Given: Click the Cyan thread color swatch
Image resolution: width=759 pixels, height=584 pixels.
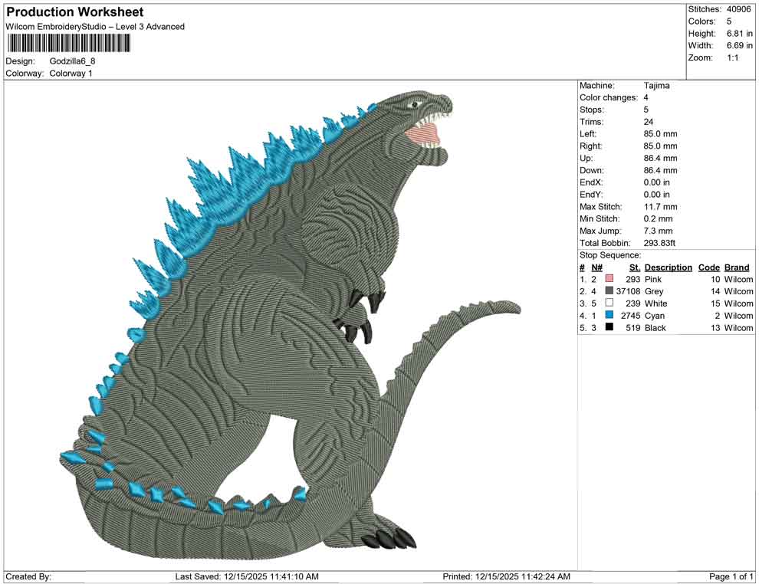Looking at the screenshot, I should [609, 315].
